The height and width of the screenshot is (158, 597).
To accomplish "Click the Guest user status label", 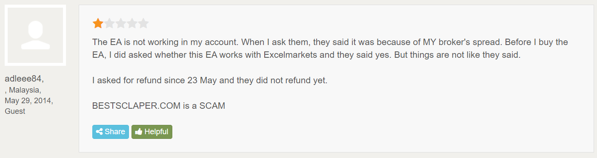I will (x=15, y=111).
